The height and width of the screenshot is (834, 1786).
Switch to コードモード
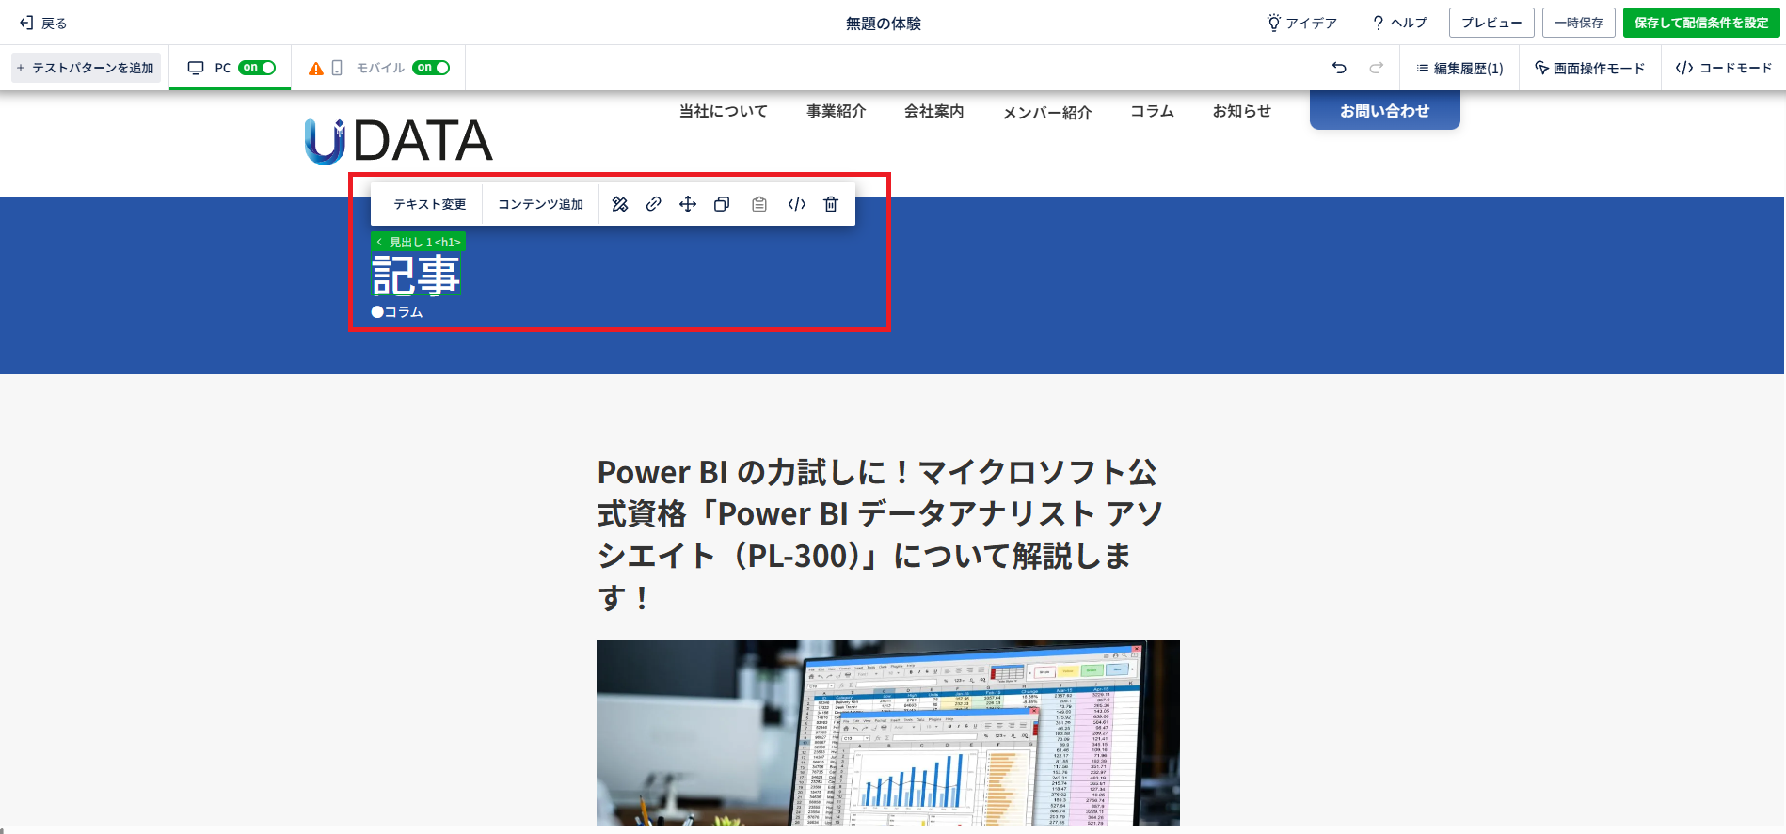coord(1724,68)
